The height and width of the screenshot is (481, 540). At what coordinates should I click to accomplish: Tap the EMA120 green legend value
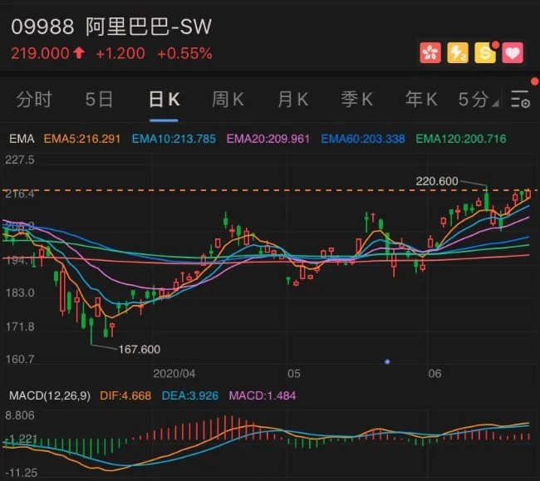coord(461,139)
